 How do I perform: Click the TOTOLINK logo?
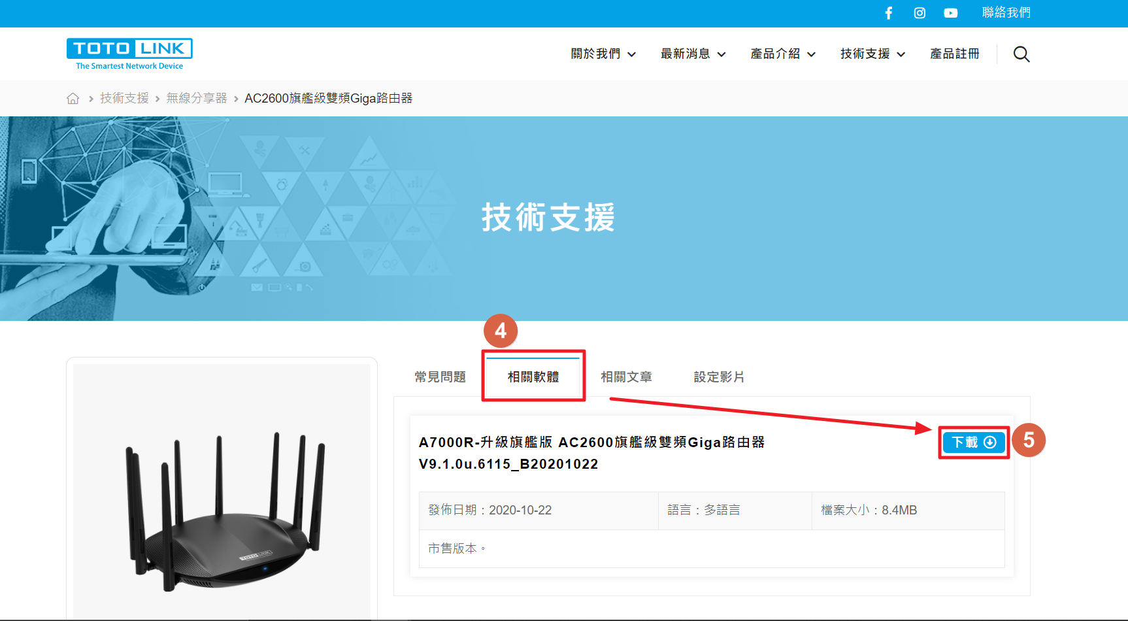tap(129, 54)
